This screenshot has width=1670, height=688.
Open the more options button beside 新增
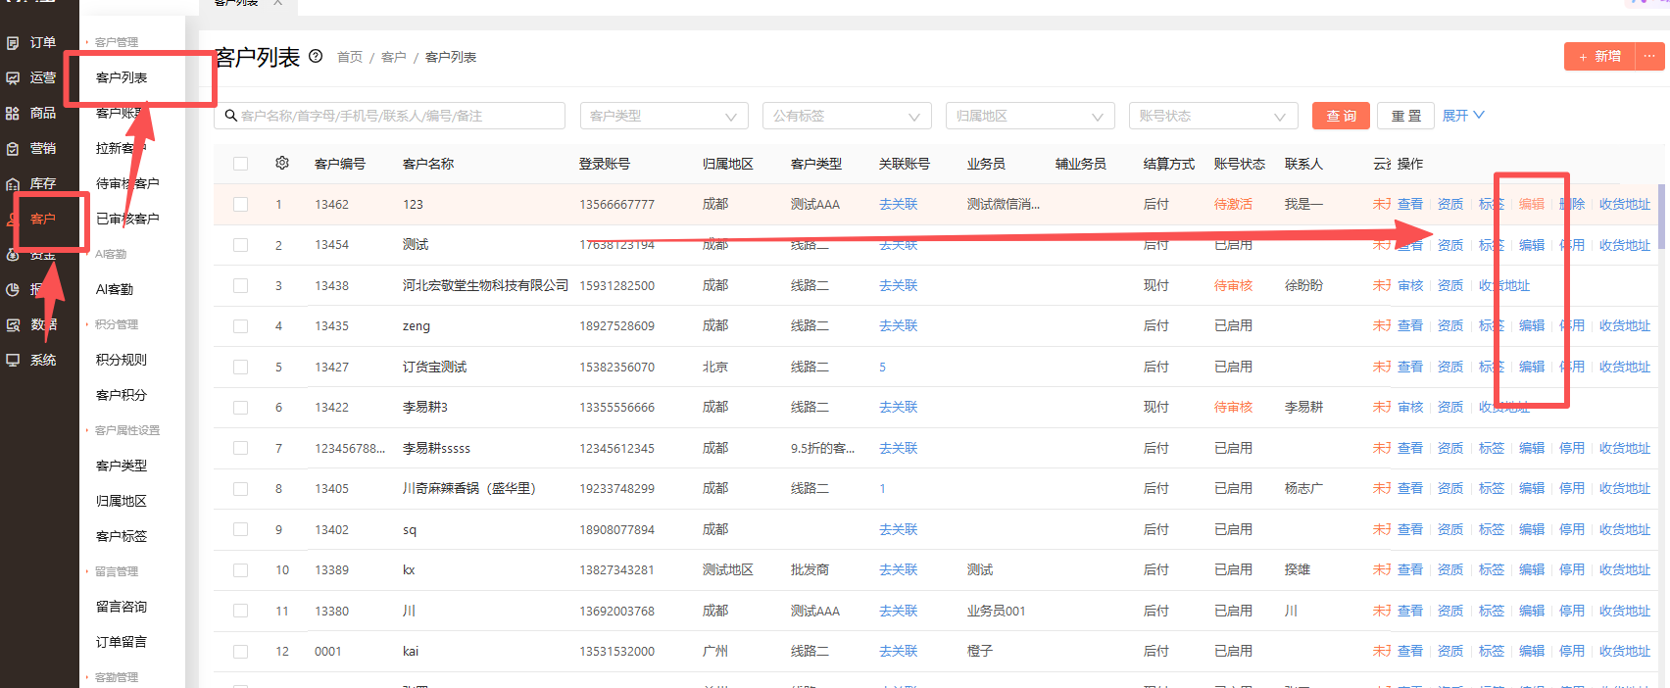[x=1649, y=56]
